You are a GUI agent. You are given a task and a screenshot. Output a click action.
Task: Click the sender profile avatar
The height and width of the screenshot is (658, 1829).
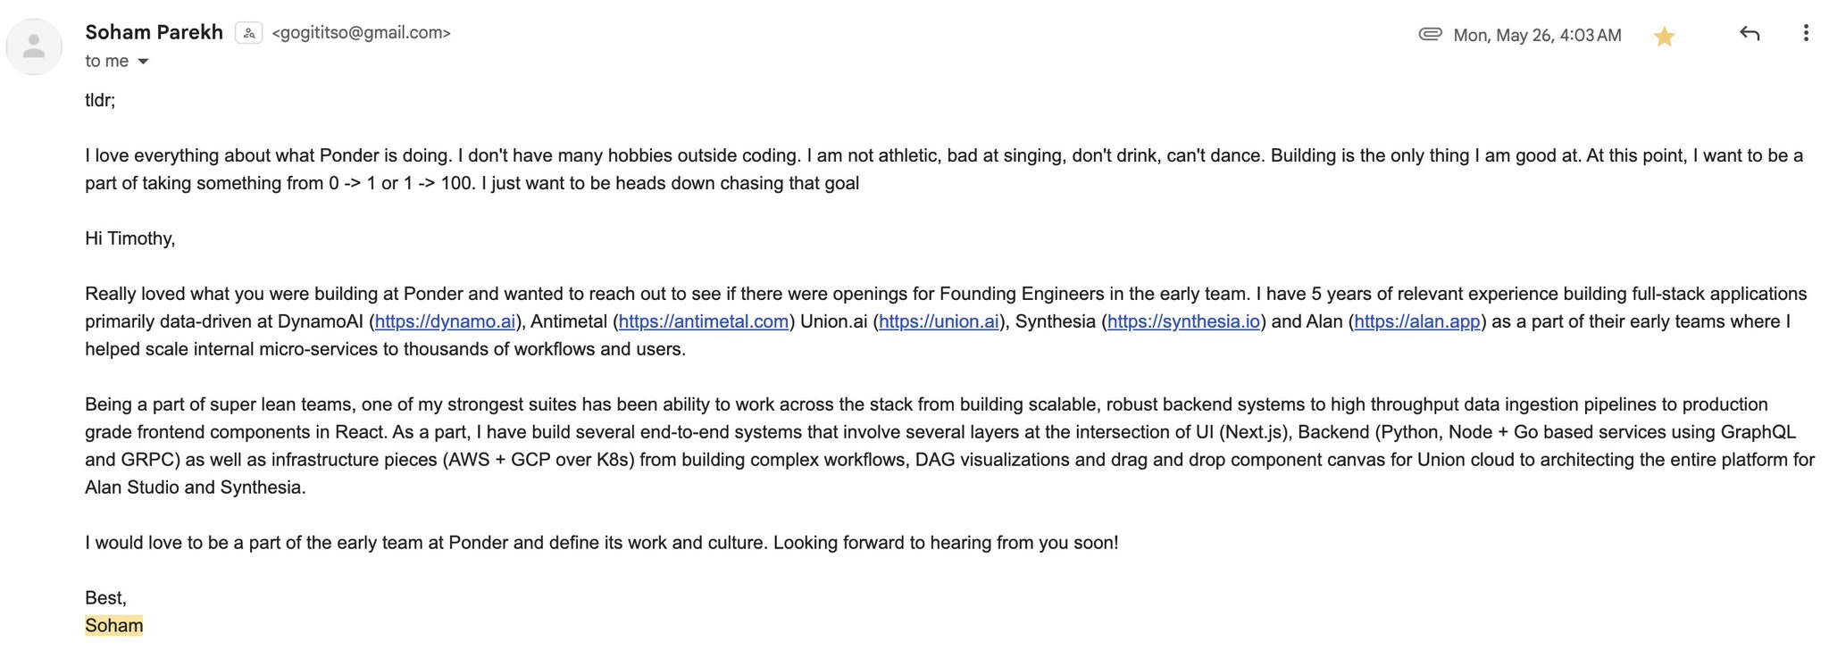point(34,46)
